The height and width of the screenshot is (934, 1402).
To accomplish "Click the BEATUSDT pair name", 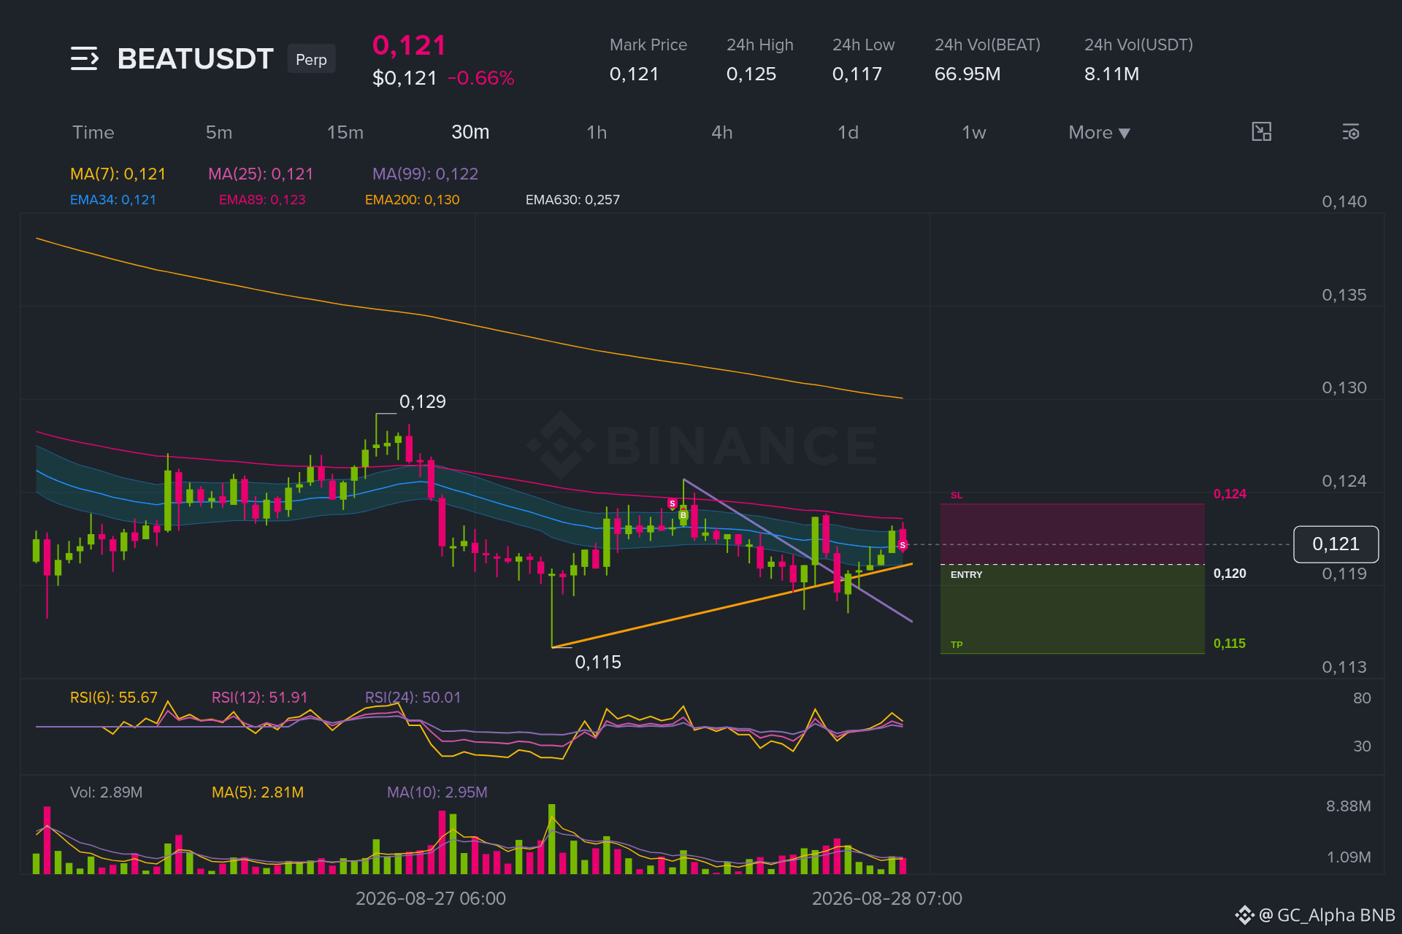I will (195, 58).
